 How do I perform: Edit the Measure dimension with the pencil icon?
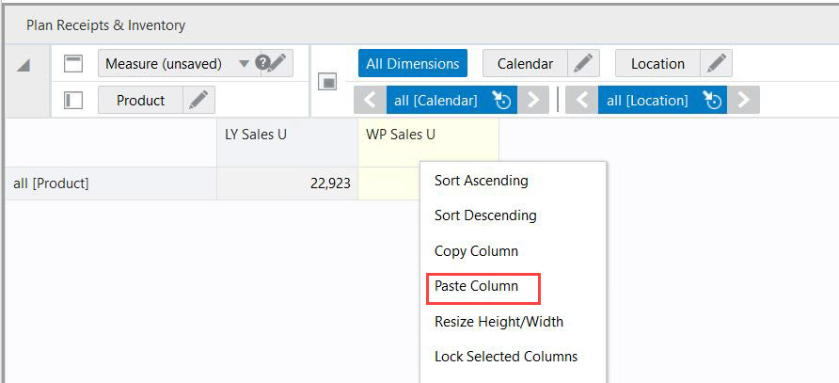click(x=279, y=64)
